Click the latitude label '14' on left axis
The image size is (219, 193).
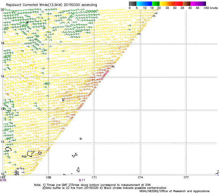pyautogui.click(x=2, y=109)
